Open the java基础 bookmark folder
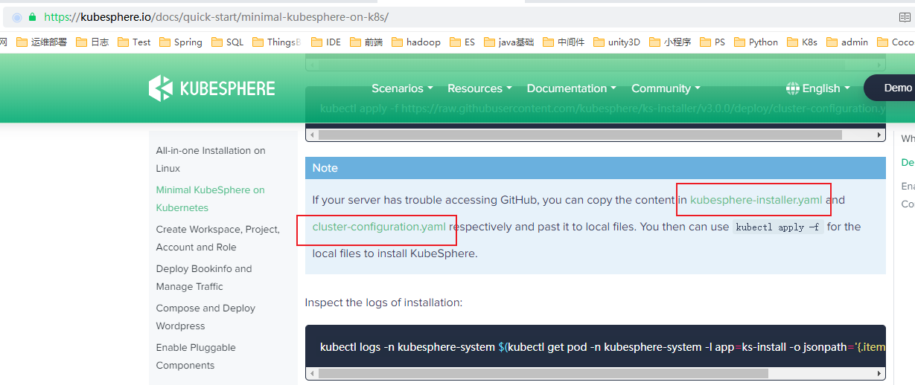The width and height of the screenshot is (915, 385). [508, 42]
